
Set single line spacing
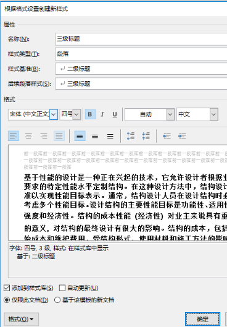tap(80, 136)
